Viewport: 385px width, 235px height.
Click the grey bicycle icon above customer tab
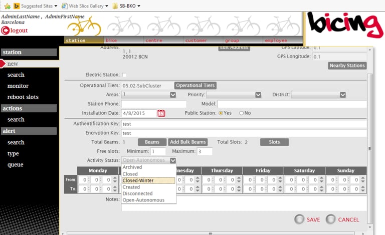[204, 26]
